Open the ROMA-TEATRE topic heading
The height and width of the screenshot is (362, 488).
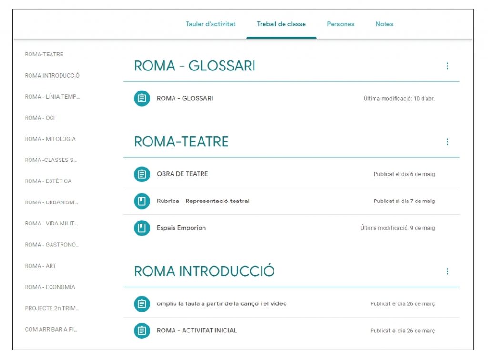click(x=181, y=142)
